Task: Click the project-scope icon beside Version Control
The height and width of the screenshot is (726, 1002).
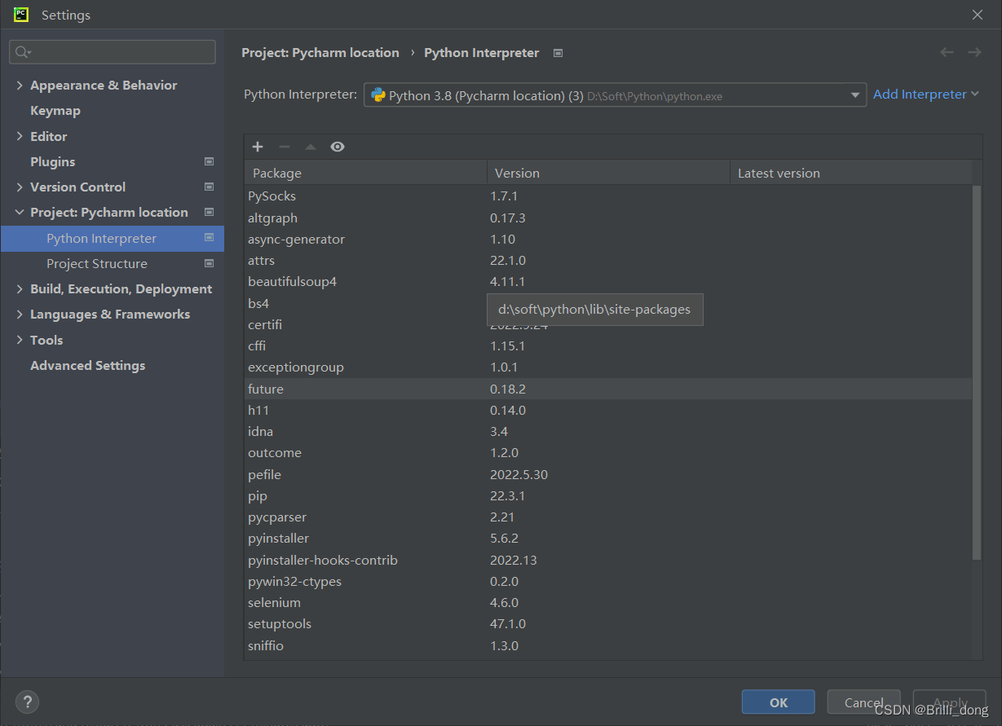Action: pos(209,187)
